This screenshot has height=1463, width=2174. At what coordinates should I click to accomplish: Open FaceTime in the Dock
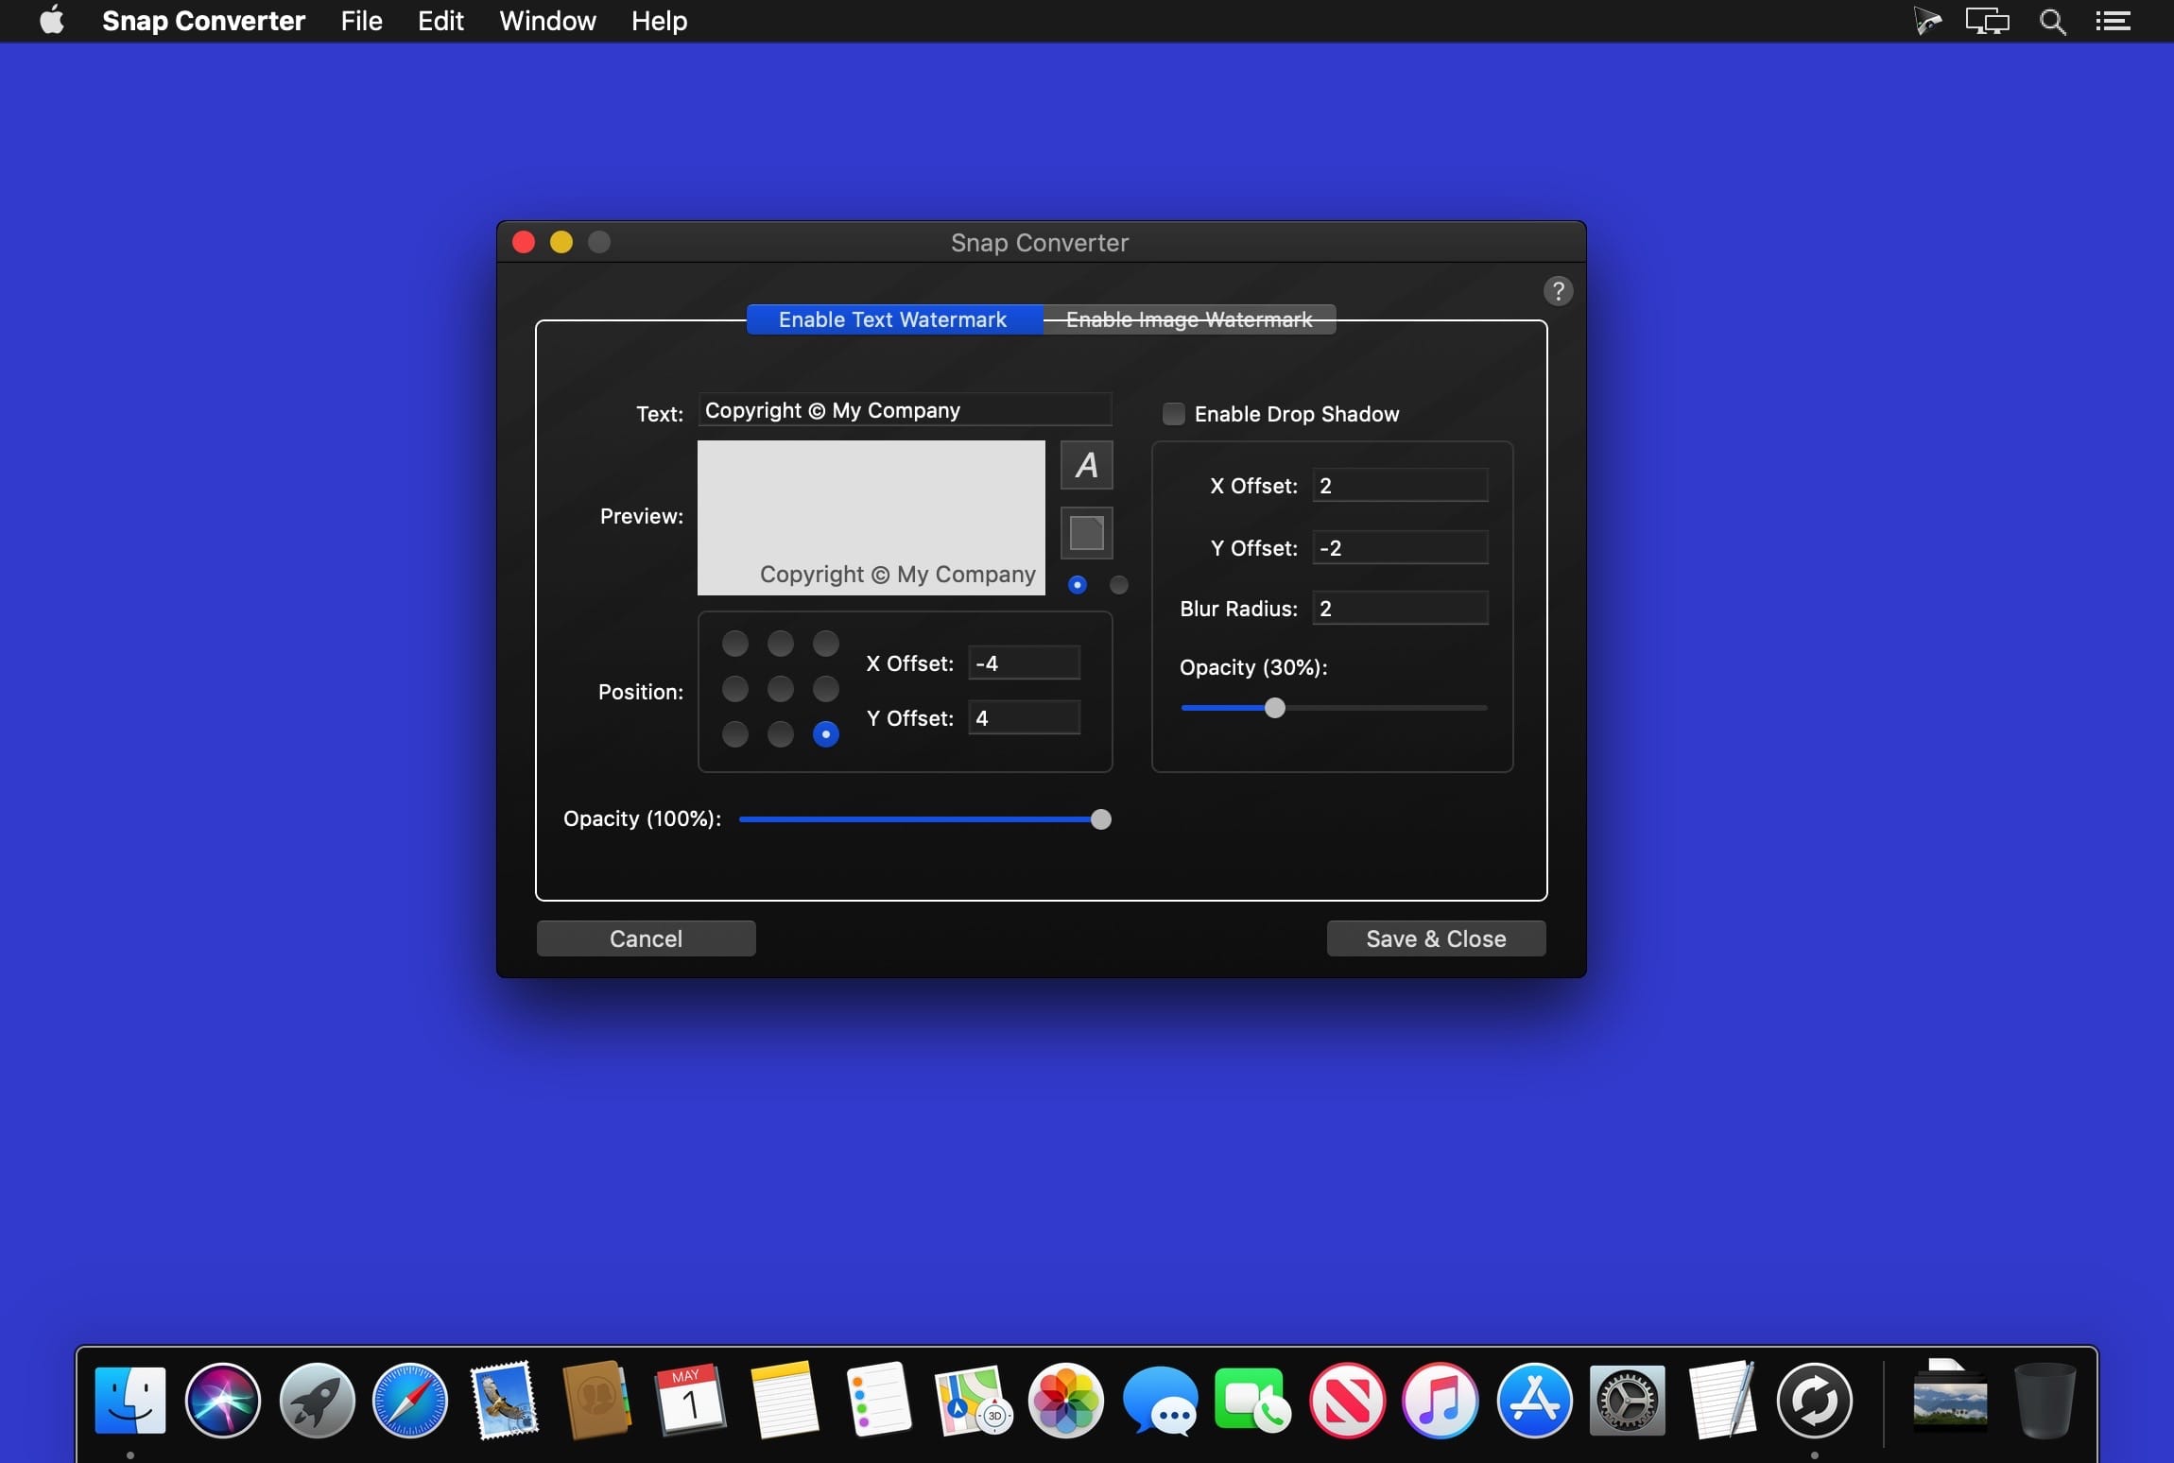[1252, 1401]
